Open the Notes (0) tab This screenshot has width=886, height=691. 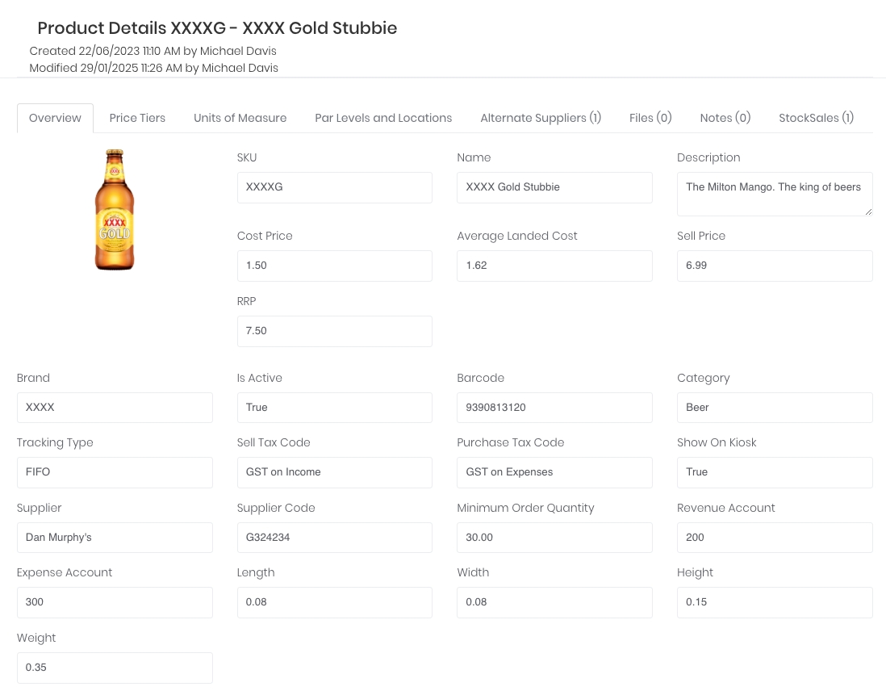coord(725,118)
